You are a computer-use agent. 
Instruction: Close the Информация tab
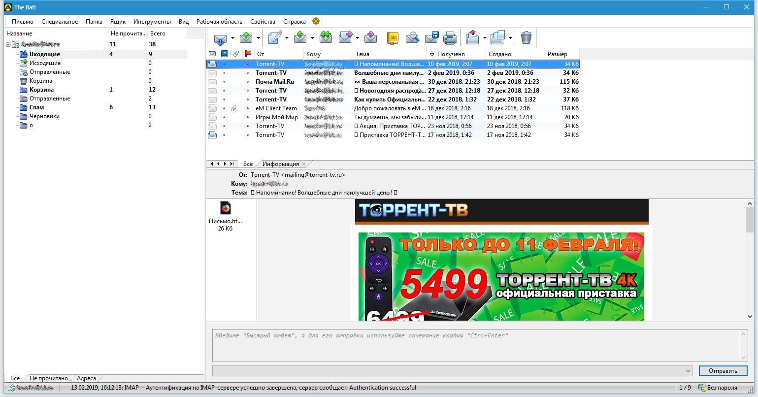[x=303, y=164]
